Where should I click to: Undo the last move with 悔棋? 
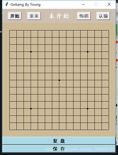pos(84,16)
